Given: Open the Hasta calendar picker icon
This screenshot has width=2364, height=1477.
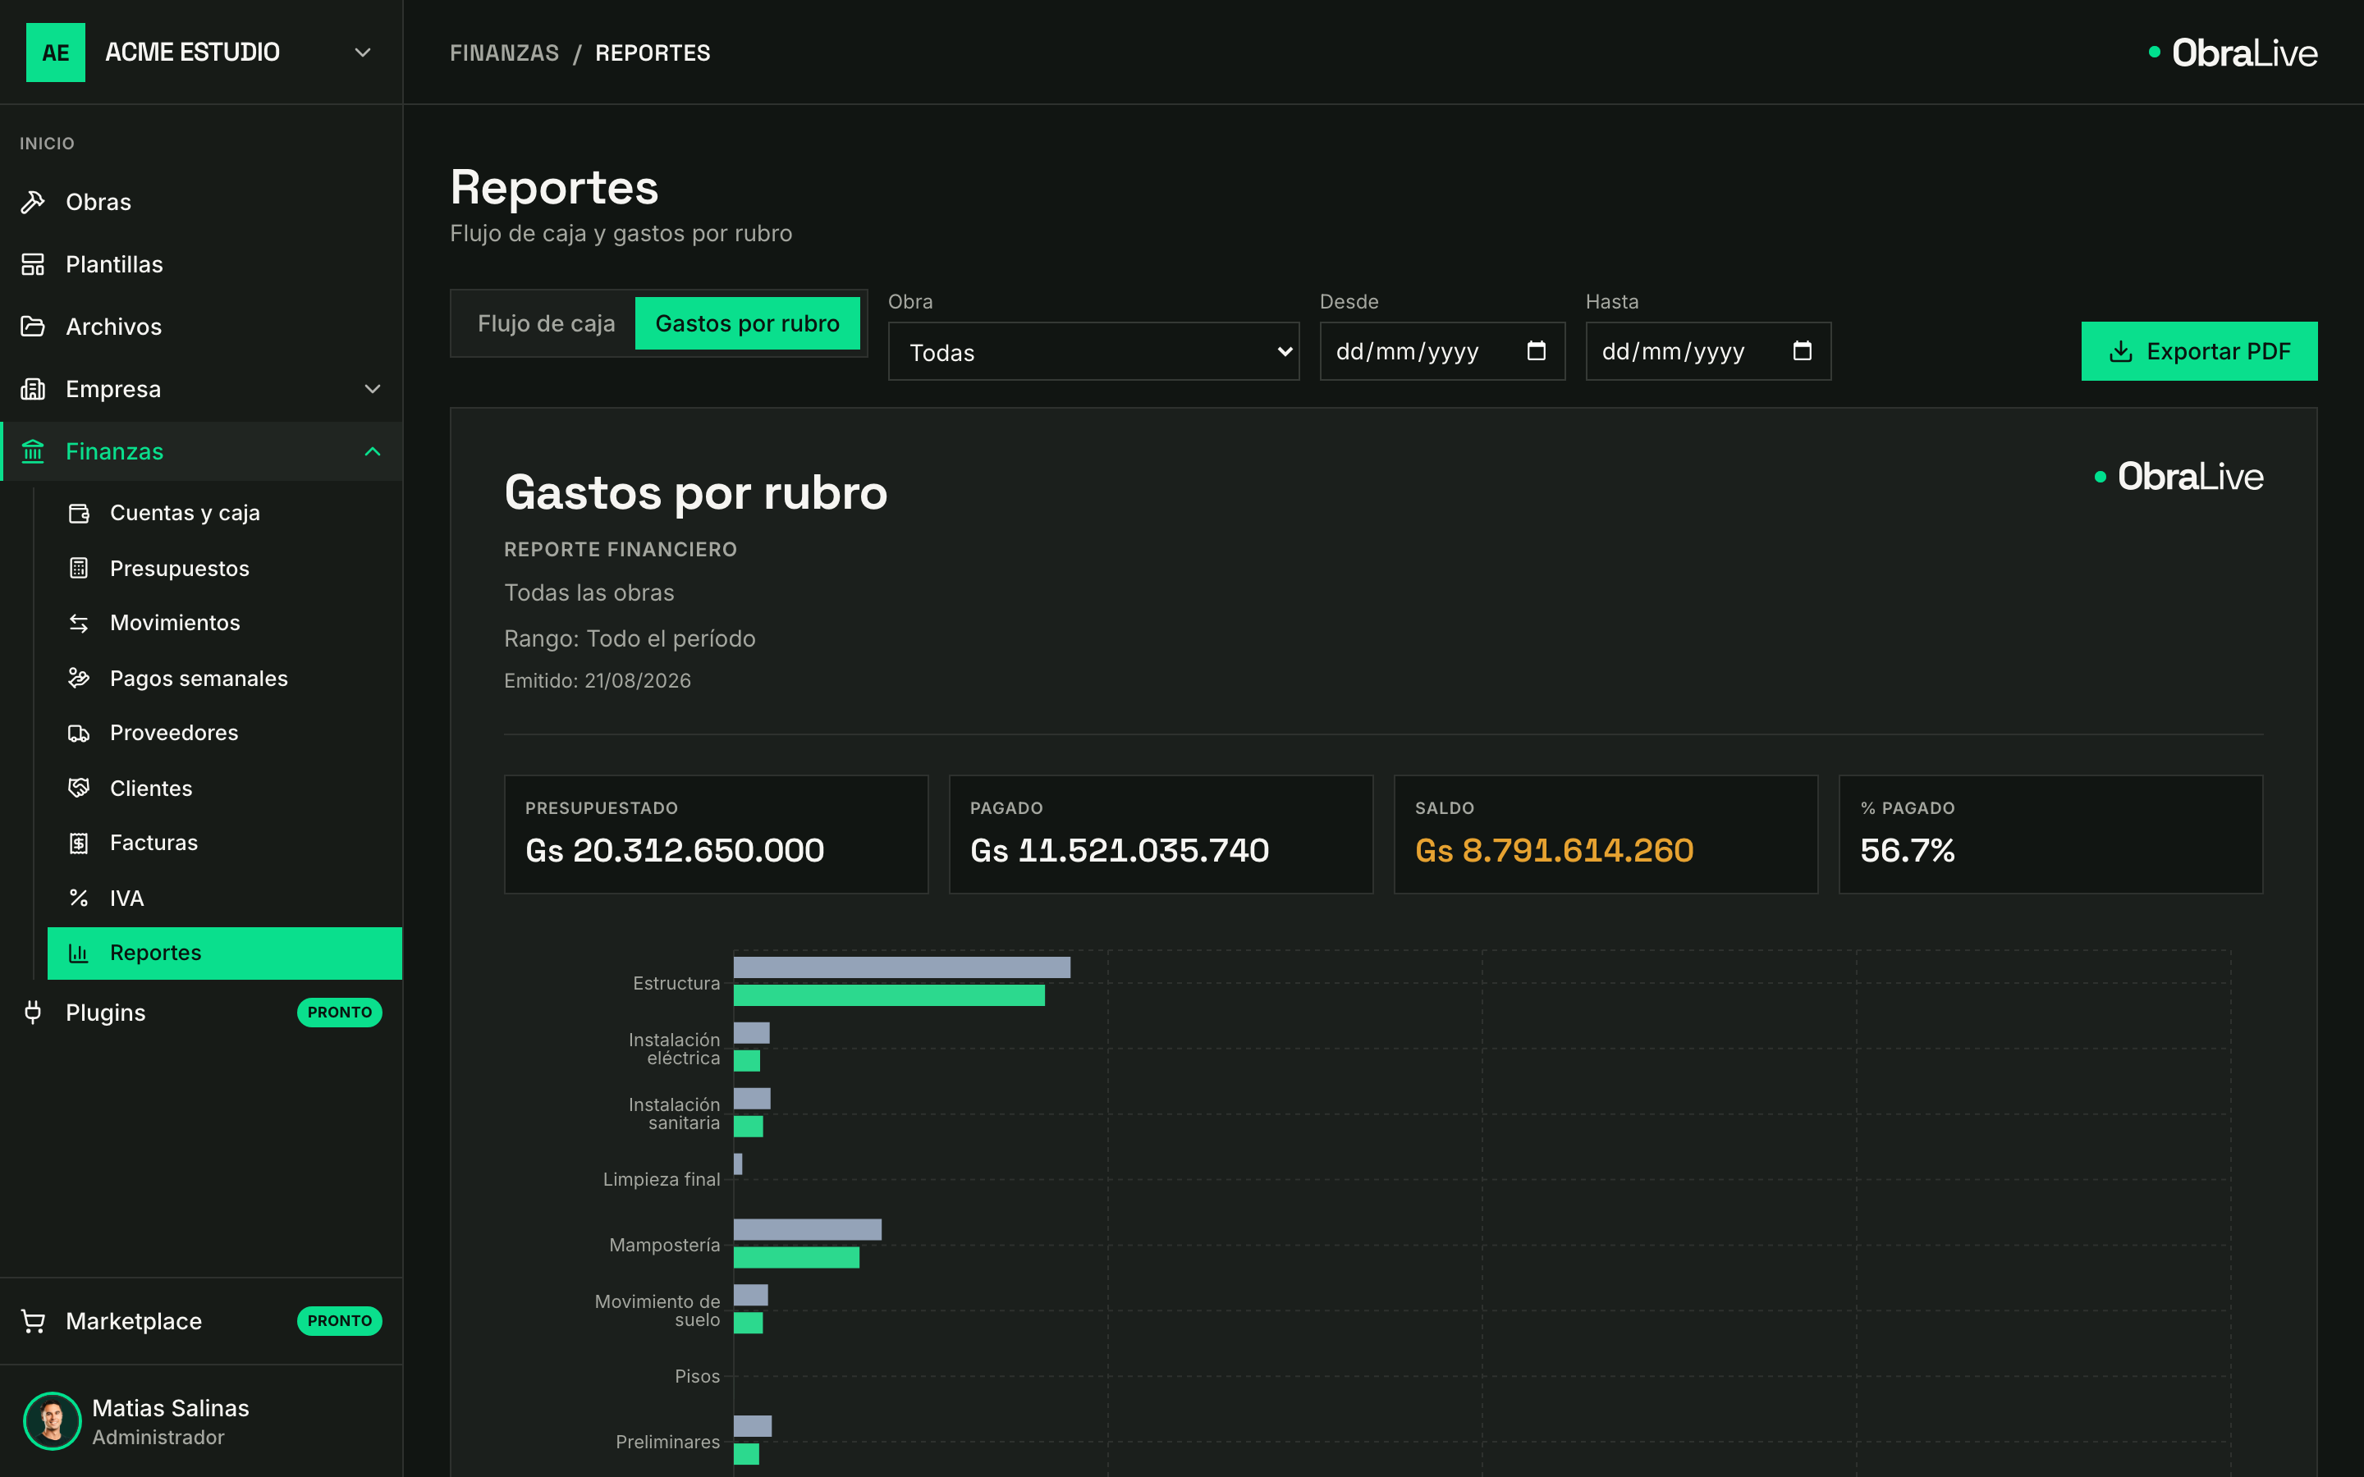Looking at the screenshot, I should pyautogui.click(x=1803, y=350).
